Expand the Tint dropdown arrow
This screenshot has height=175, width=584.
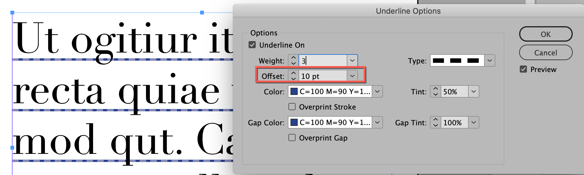click(474, 92)
